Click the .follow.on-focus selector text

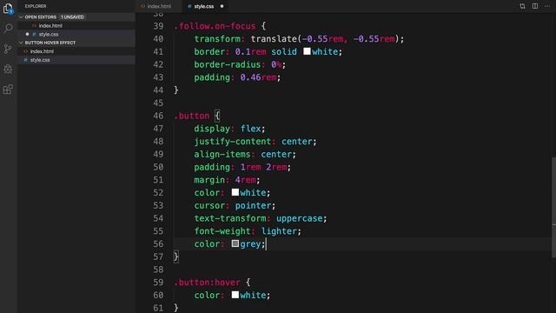[x=215, y=26]
